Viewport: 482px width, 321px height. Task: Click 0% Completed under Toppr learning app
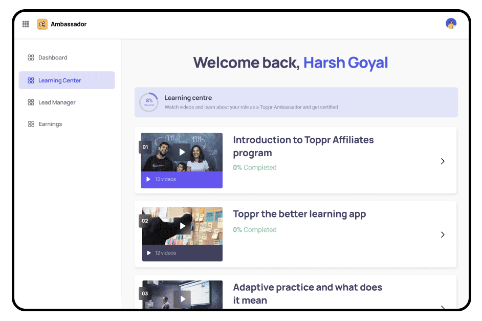point(255,230)
